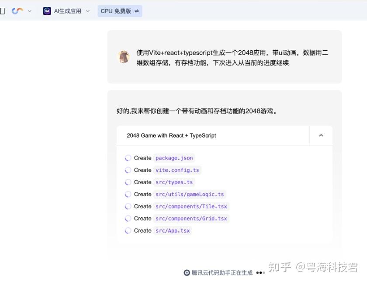
Task: Open the src/types.ts file entry
Action: (174, 182)
